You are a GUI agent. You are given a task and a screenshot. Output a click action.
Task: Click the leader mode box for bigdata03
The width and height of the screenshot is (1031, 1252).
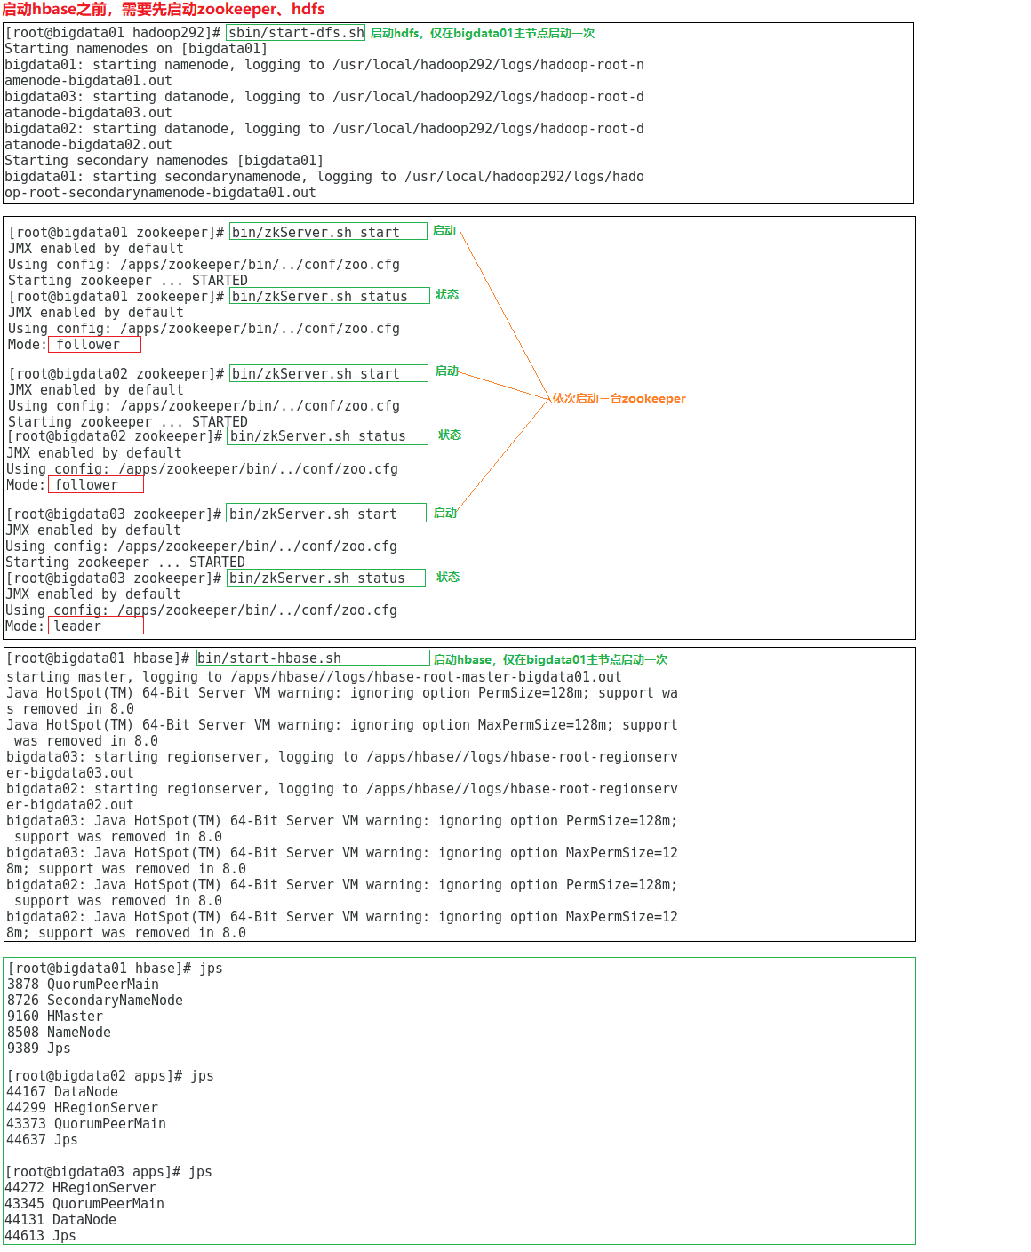95,626
